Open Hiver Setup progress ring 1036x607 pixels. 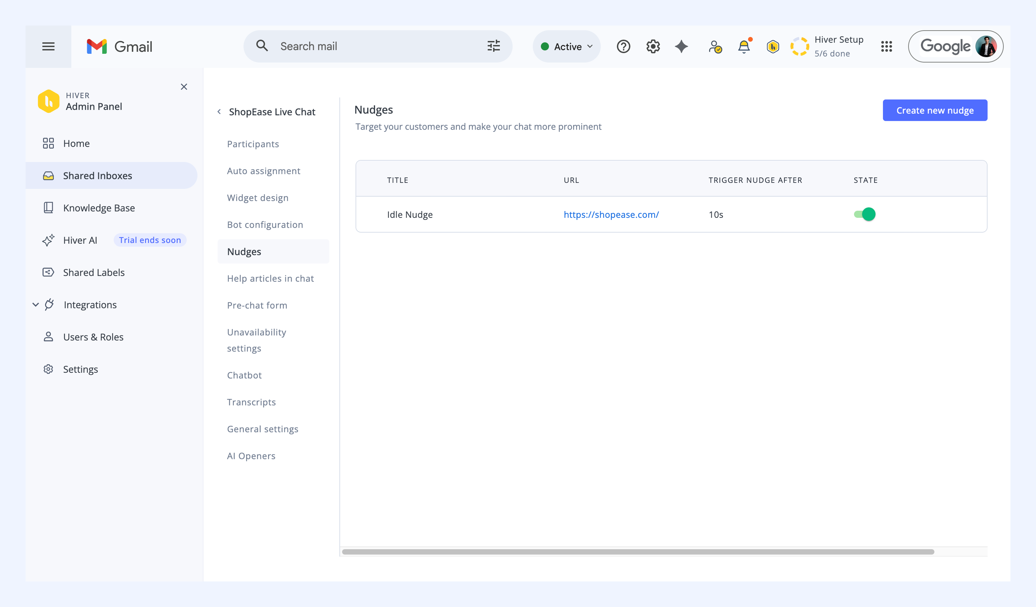pyautogui.click(x=800, y=46)
